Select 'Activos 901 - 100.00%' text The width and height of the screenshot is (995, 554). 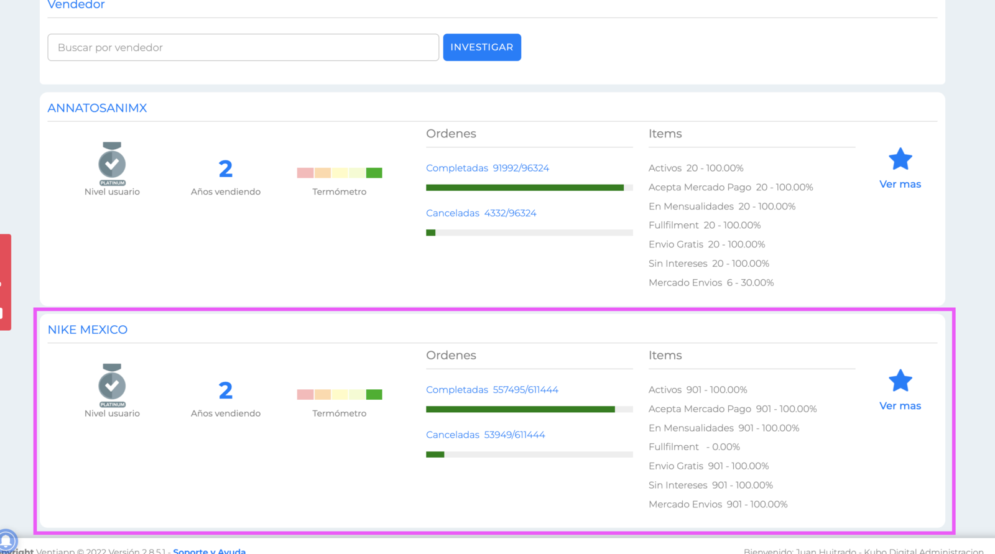pos(698,389)
